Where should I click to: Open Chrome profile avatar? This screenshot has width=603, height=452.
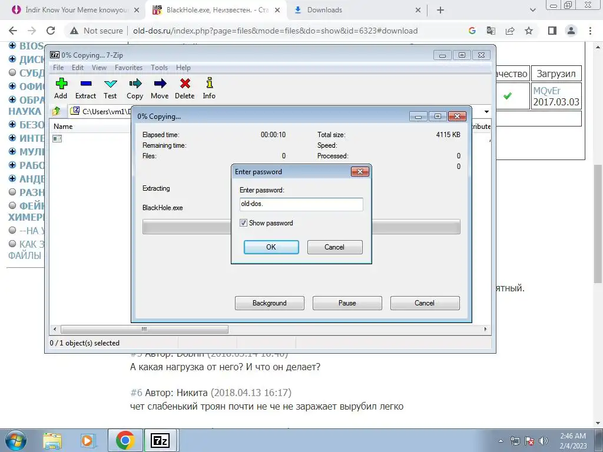(x=571, y=31)
